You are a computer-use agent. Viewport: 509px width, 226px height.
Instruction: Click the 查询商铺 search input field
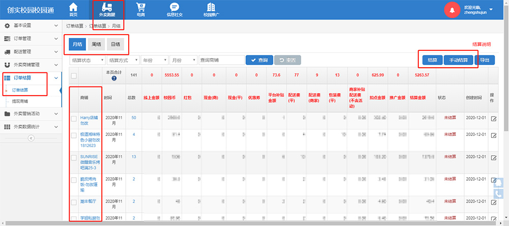221,60
